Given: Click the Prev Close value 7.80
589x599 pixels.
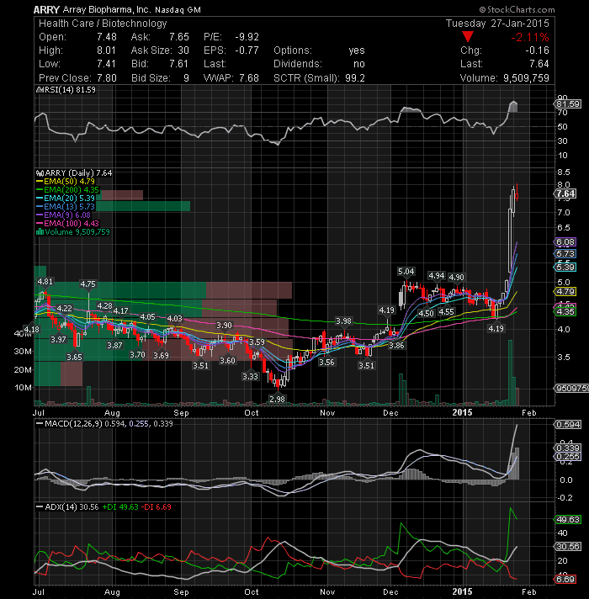Looking at the screenshot, I should point(107,78).
